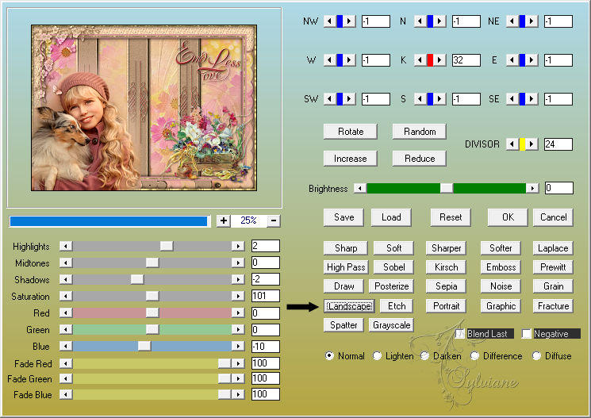This screenshot has width=591, height=418.
Task: Select the Difference blend mode
Action: point(474,356)
